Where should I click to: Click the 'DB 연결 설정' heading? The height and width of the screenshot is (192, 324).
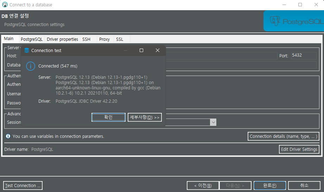point(15,16)
